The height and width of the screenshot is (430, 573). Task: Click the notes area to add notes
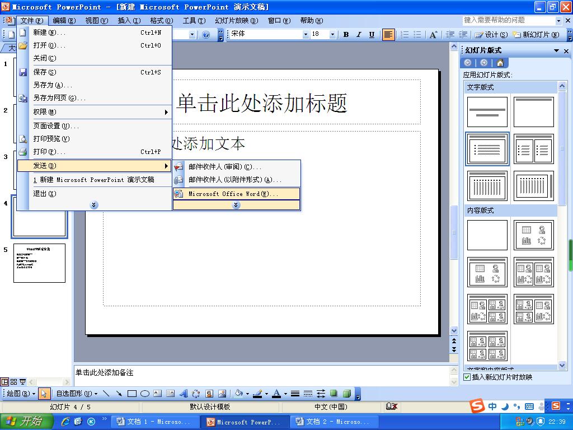tap(261, 375)
